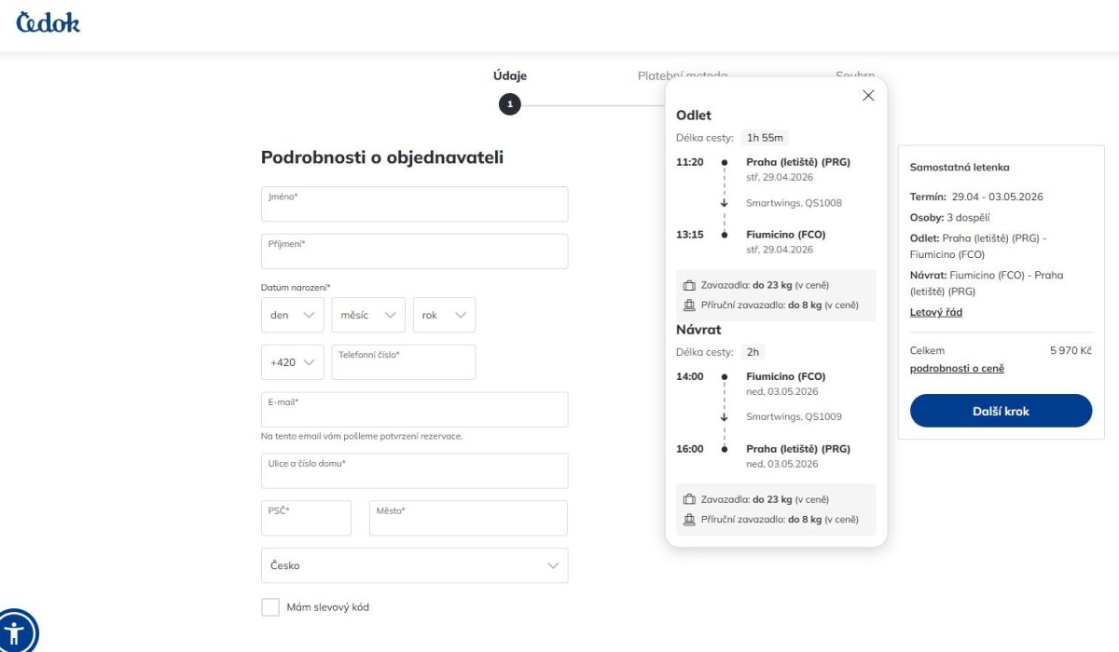Image resolution: width=1119 pixels, height=652 pixels.
Task: Check the 'Mám slevový kód' checkbox
Action: click(270, 607)
